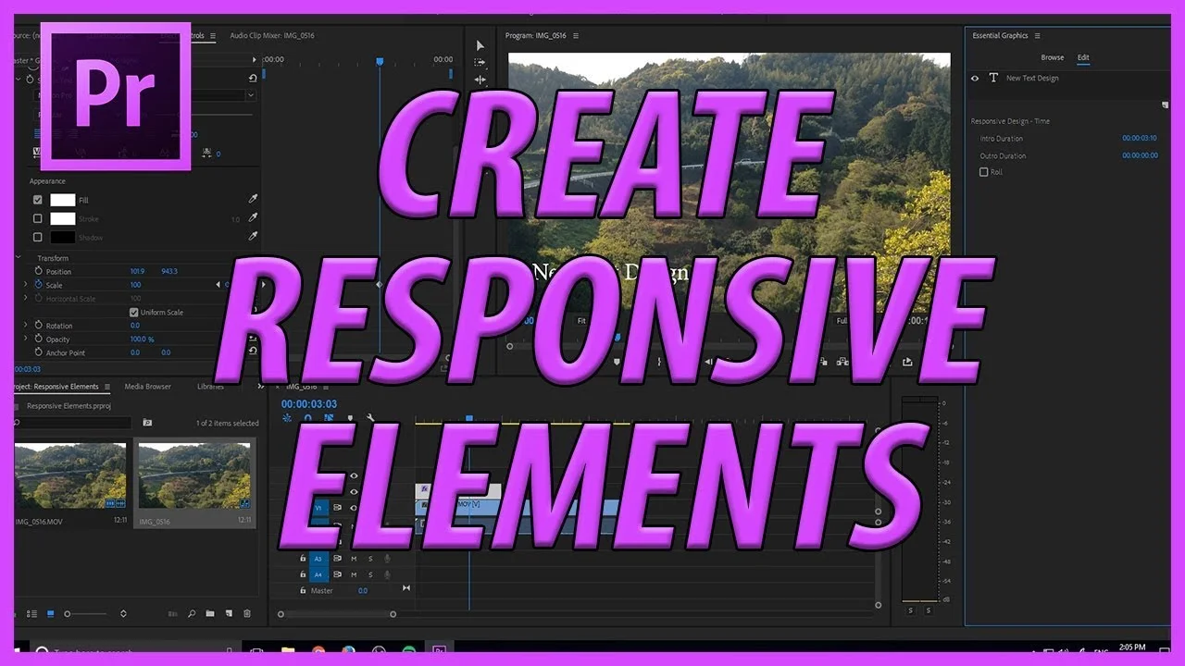1185x666 pixels.
Task: Open the Libraries tab
Action: tap(211, 387)
